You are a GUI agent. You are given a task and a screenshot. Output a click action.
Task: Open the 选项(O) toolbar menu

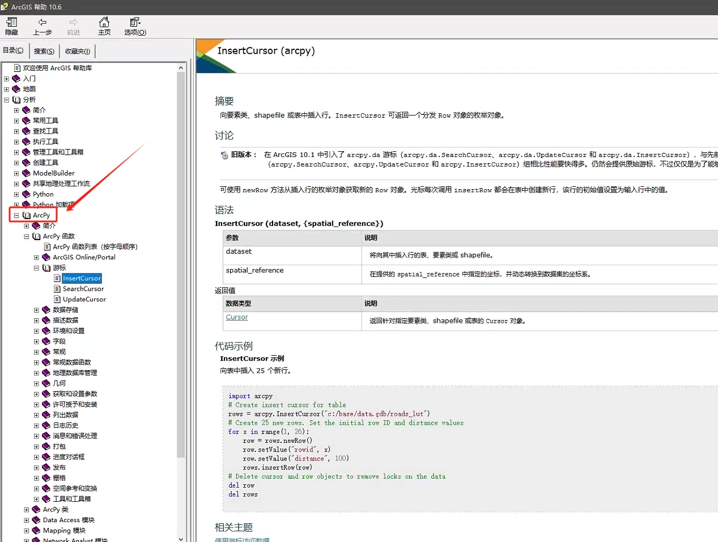point(135,26)
